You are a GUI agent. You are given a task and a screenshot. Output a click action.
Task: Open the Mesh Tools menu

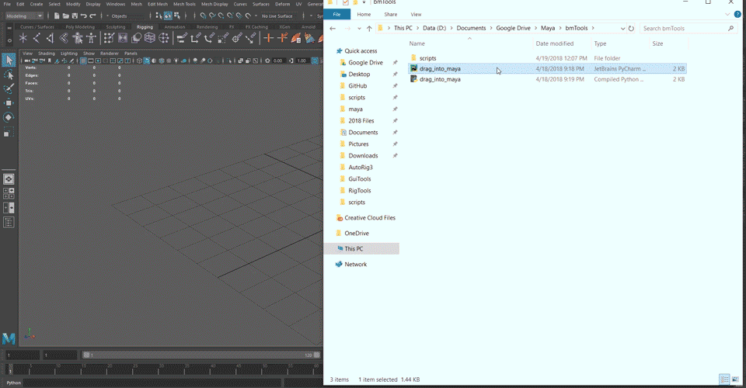point(184,4)
